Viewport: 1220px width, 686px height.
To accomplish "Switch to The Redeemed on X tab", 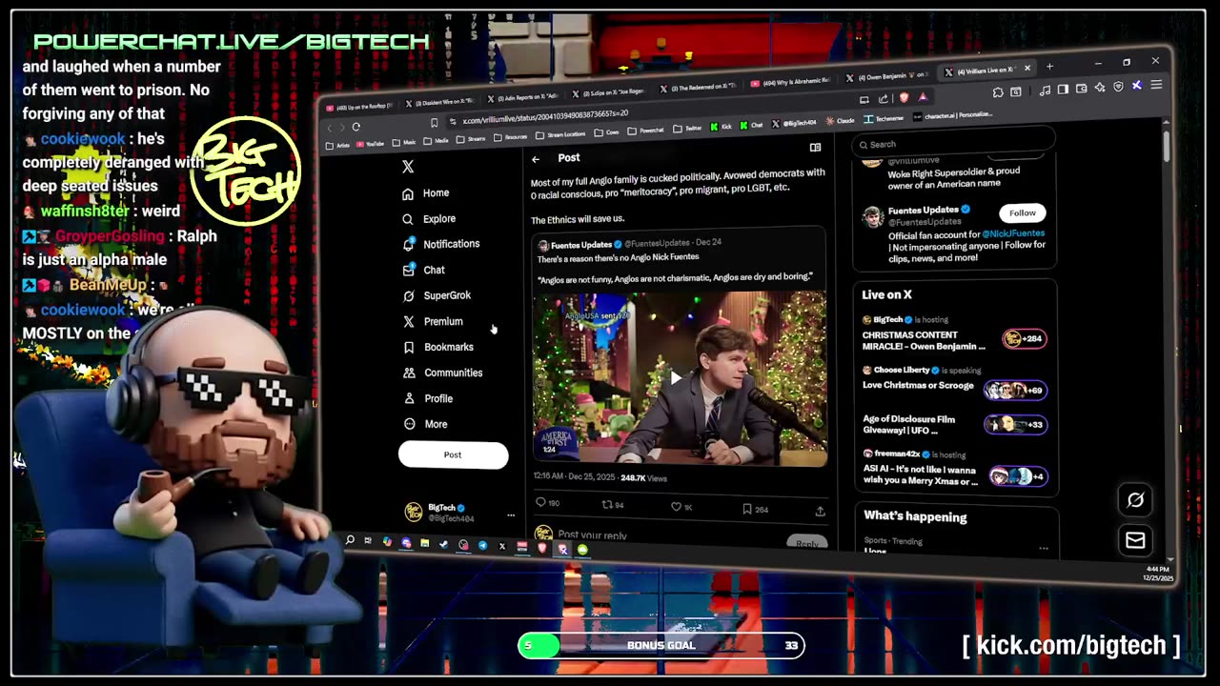I will point(698,89).
